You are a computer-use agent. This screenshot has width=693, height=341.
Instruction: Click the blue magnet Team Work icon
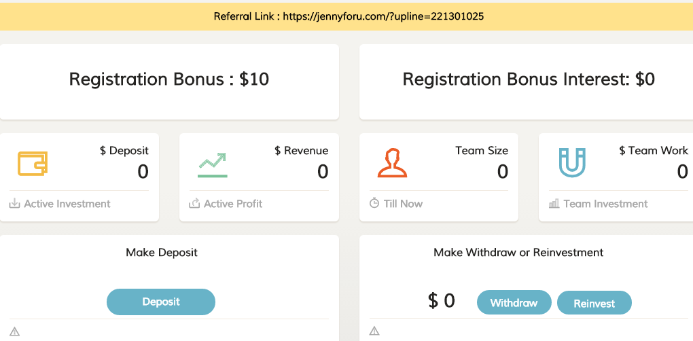(571, 164)
